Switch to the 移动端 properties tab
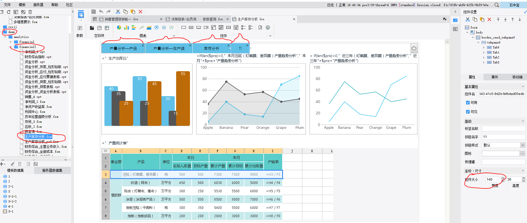The width and height of the screenshot is (527, 223). coord(517,77)
